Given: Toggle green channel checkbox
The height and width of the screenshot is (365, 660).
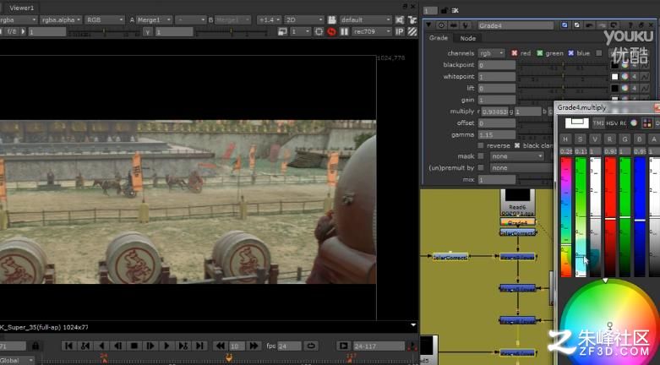Looking at the screenshot, I should 540,53.
